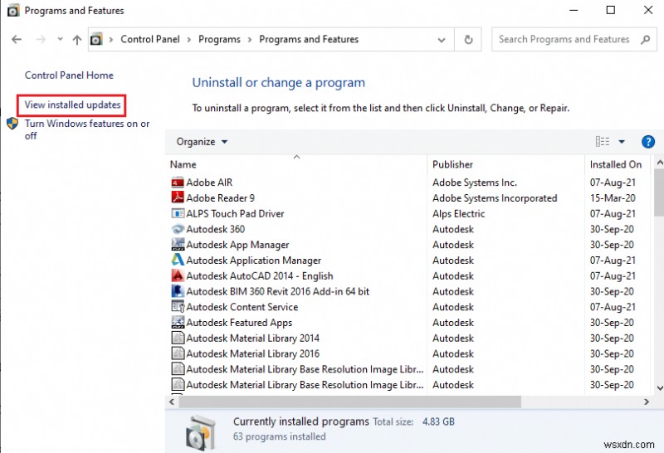Image resolution: width=664 pixels, height=453 pixels.
Task: Click the Autodesk Material Library 2016 icon
Action: 178,353
